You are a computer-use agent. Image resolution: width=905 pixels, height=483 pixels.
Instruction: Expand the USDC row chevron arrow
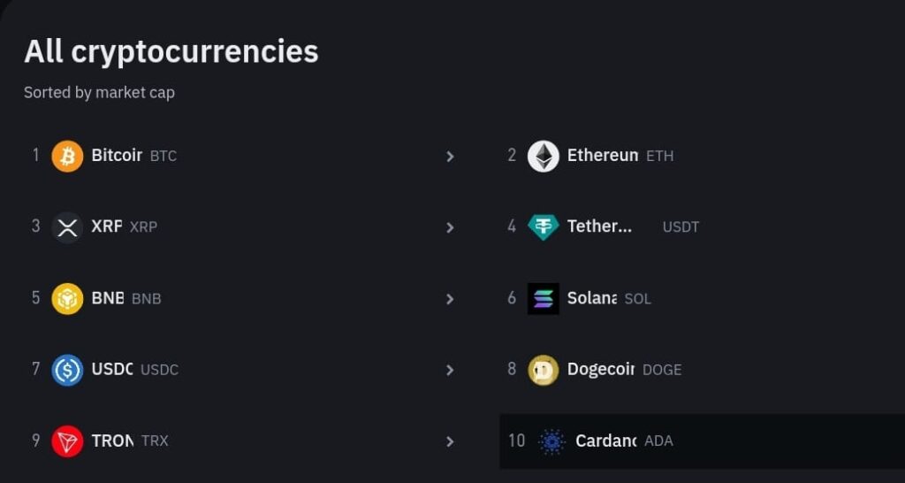(450, 371)
